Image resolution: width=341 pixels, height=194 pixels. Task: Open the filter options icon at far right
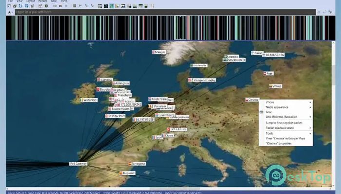pyautogui.click(x=330, y=12)
